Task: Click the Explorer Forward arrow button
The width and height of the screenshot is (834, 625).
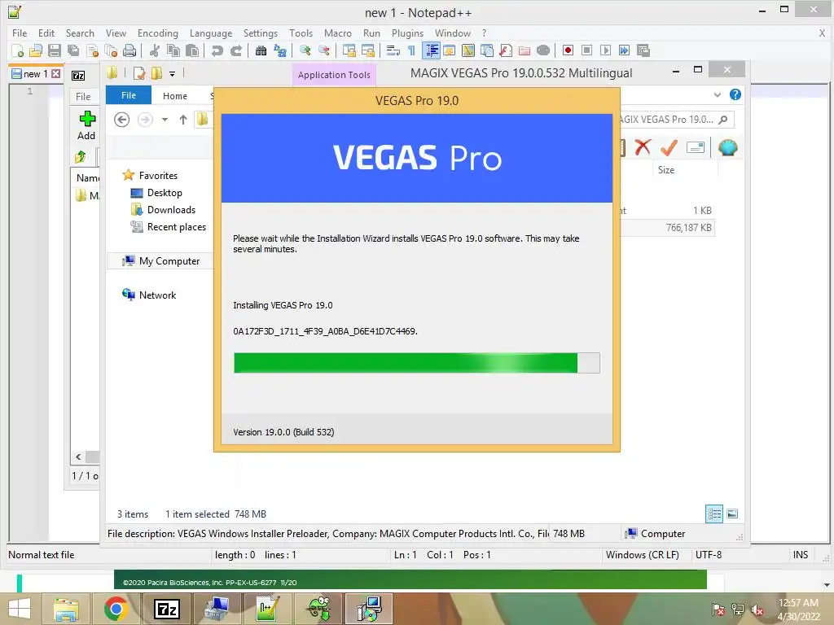Action: click(145, 120)
